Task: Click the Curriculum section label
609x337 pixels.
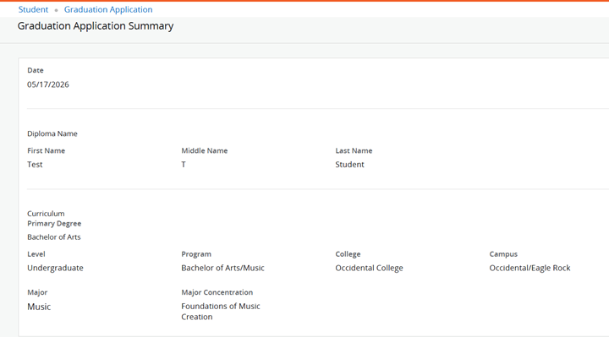Action: tap(46, 214)
